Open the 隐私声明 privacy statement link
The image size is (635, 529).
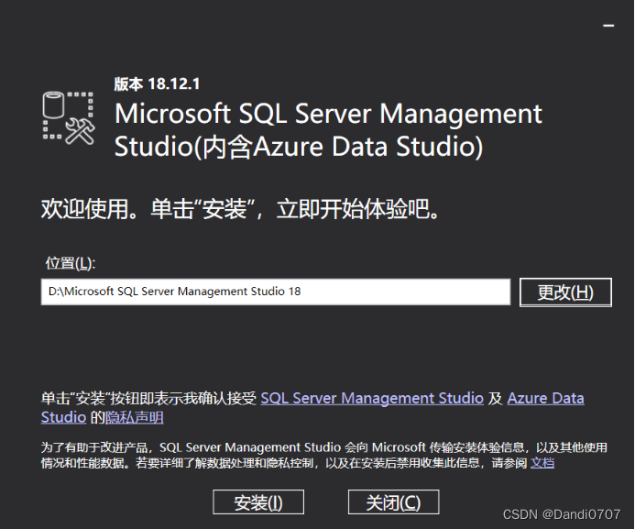135,417
